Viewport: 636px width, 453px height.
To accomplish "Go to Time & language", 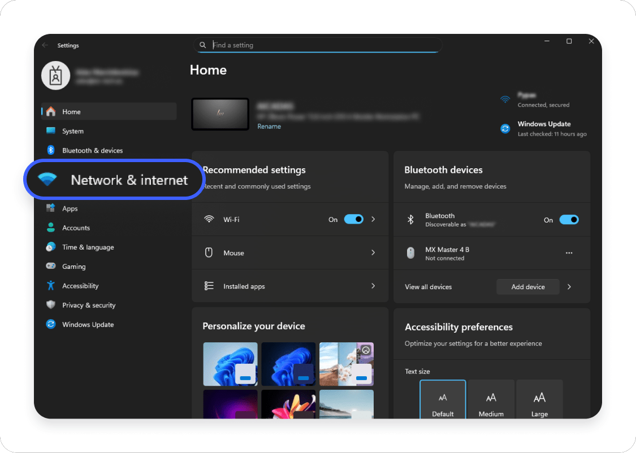I will pos(109,247).
